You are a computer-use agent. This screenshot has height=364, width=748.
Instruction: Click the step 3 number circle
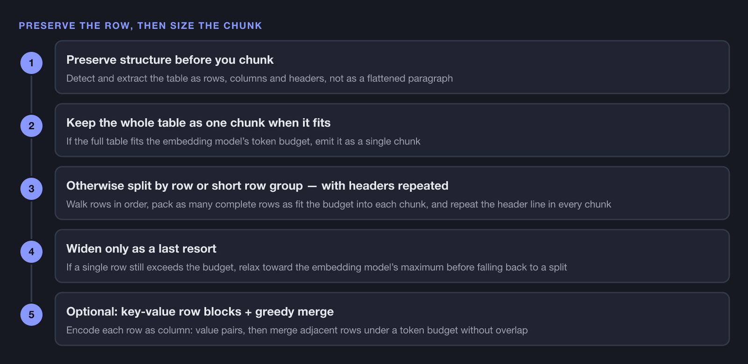(x=31, y=189)
